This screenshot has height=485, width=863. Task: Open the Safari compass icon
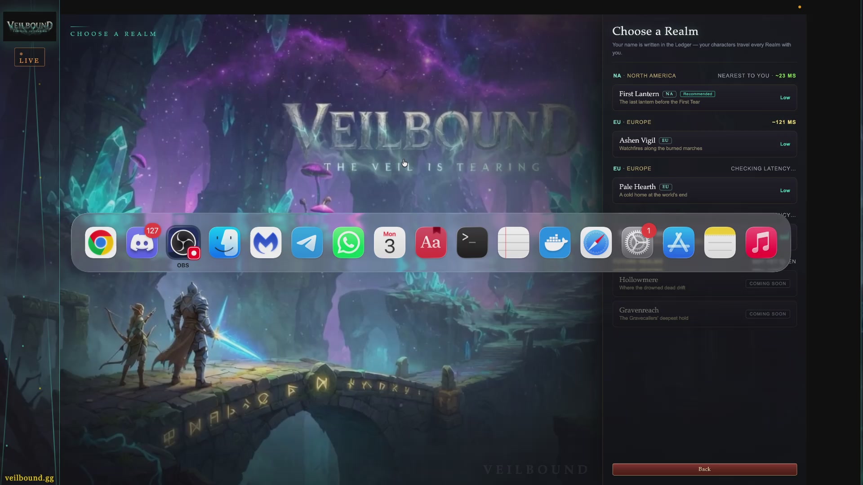pyautogui.click(x=596, y=242)
